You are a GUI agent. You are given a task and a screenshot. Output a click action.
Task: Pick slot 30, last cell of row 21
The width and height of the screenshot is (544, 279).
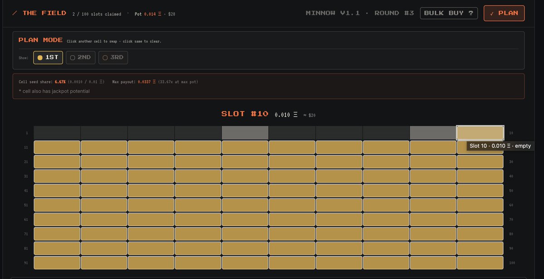pos(480,162)
